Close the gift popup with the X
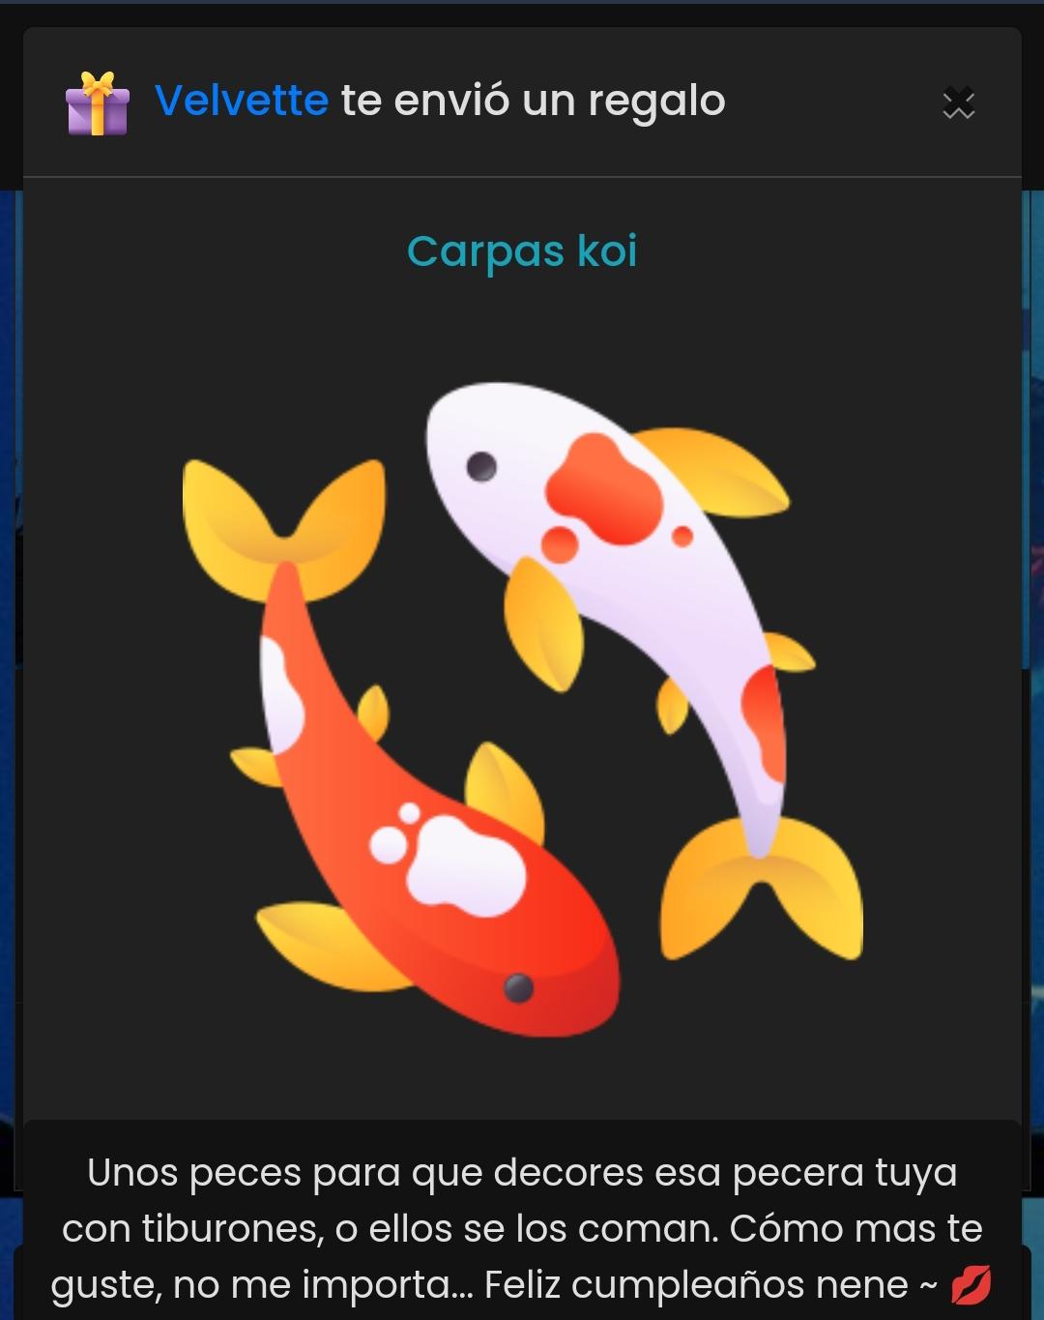 958,103
